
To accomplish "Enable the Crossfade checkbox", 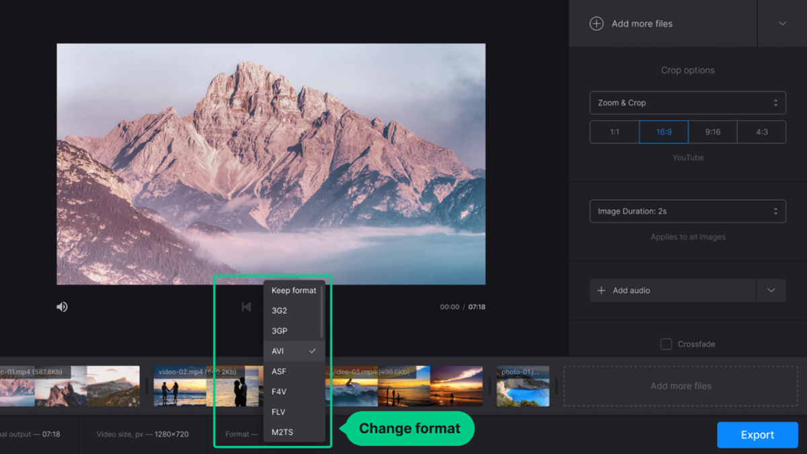I will point(666,344).
